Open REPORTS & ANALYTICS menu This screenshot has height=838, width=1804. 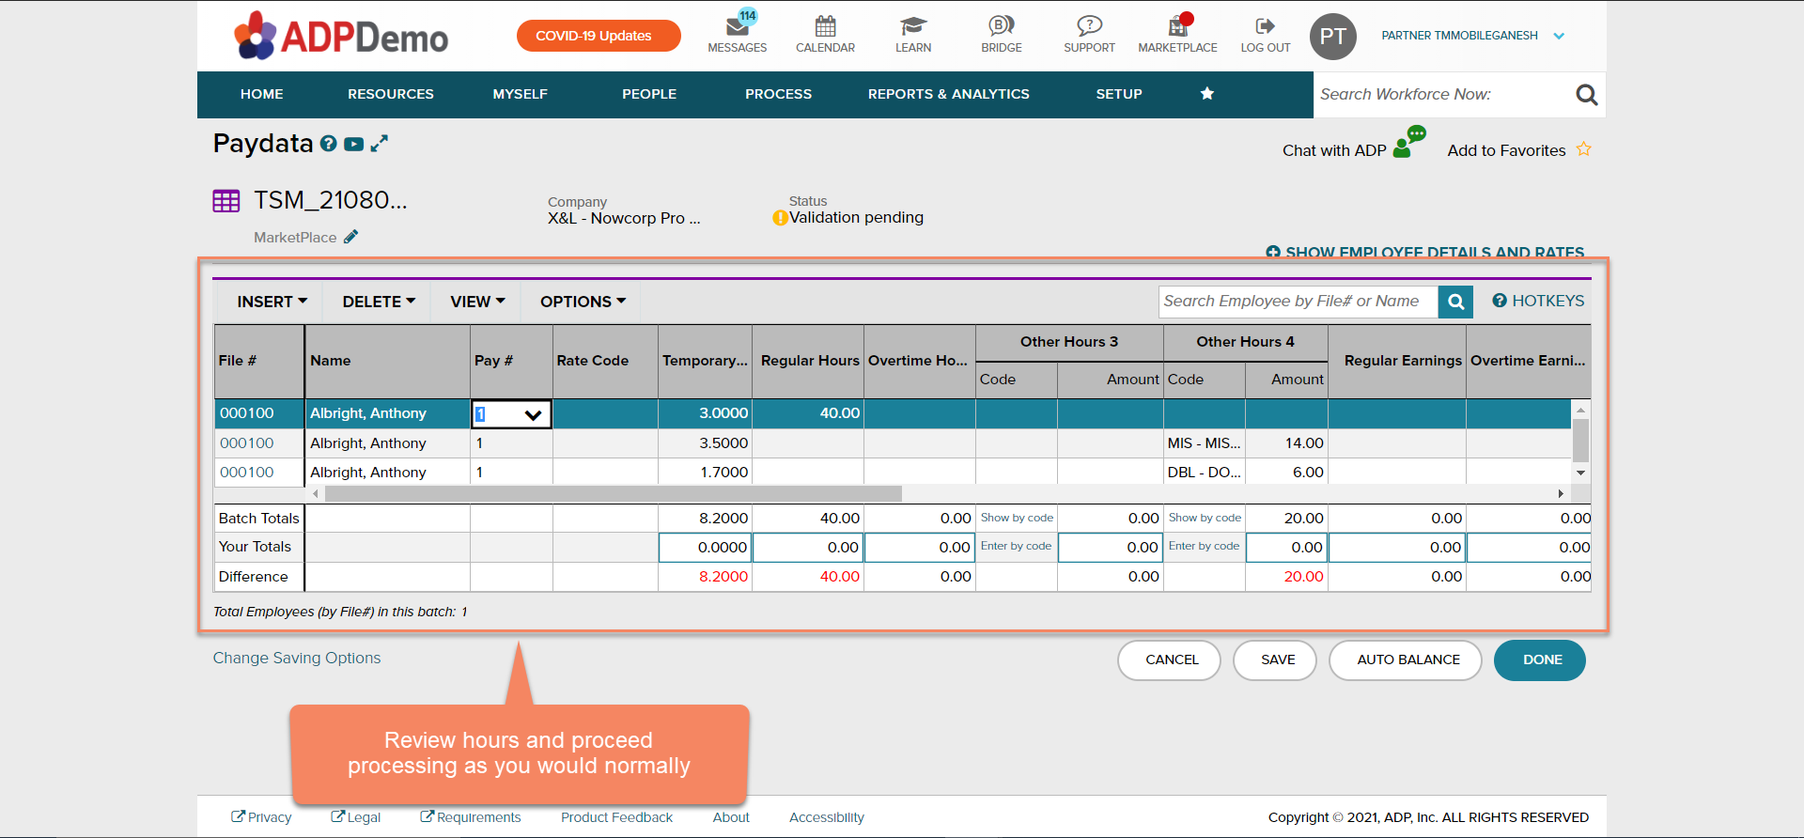coord(948,94)
